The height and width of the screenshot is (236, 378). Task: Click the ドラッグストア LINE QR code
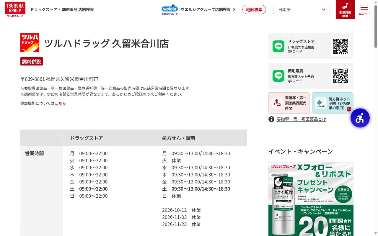[340, 46]
